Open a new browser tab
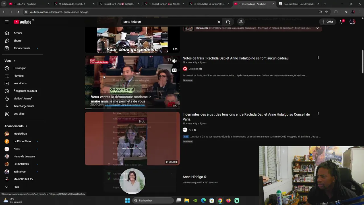Screen dimensions: 364x205 [325, 4]
